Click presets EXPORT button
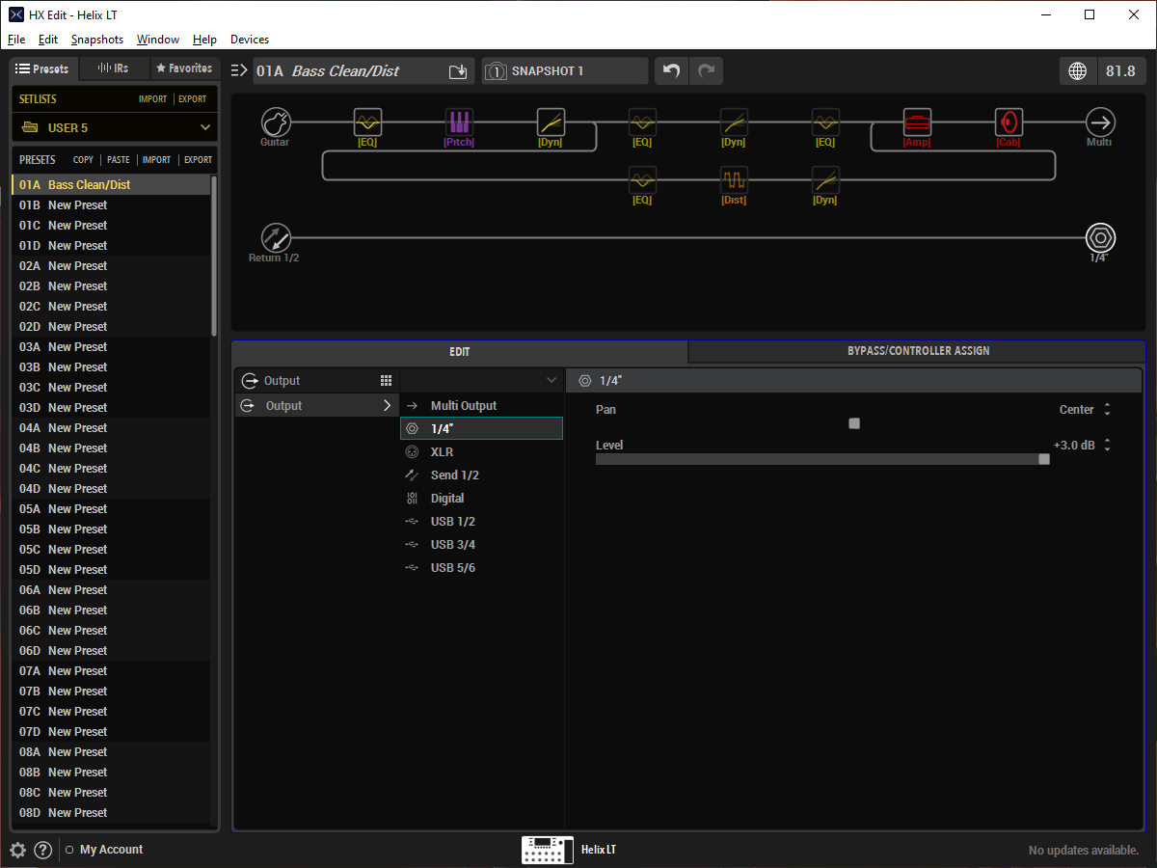This screenshot has width=1157, height=868. coord(198,160)
